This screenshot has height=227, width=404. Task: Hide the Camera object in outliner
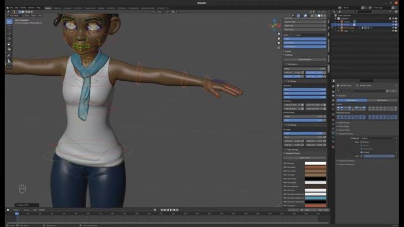(x=393, y=21)
